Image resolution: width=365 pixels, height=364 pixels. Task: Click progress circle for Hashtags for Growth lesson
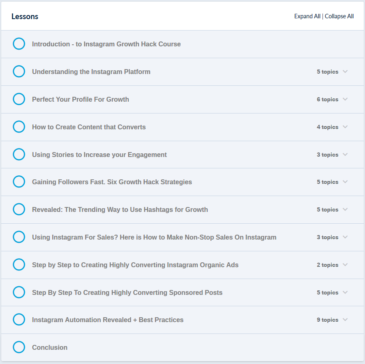click(x=19, y=209)
